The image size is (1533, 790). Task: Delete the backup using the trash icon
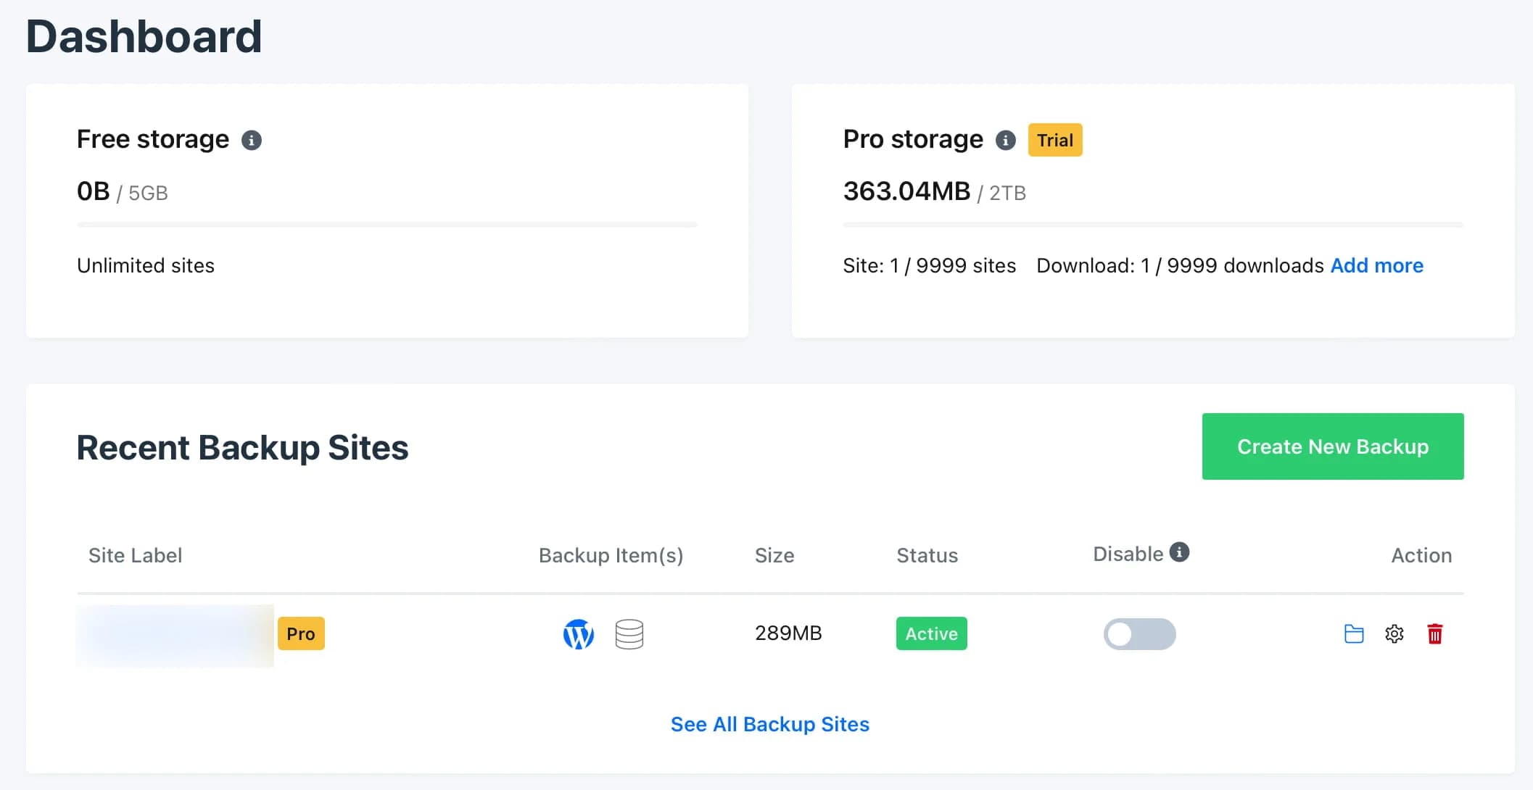pos(1434,633)
